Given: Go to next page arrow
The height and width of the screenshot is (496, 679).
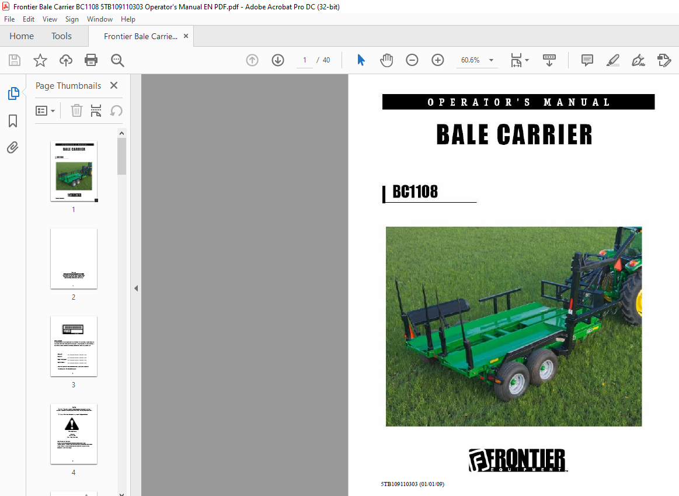Looking at the screenshot, I should point(278,60).
